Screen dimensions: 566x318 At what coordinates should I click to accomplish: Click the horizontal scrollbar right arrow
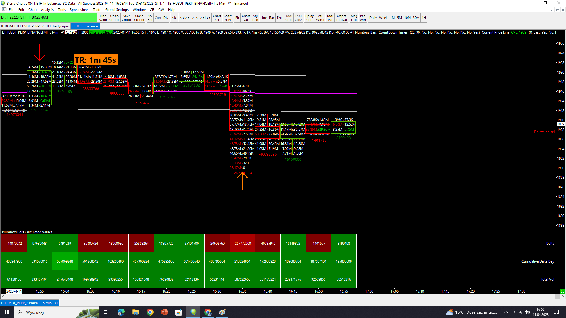[x=563, y=297]
